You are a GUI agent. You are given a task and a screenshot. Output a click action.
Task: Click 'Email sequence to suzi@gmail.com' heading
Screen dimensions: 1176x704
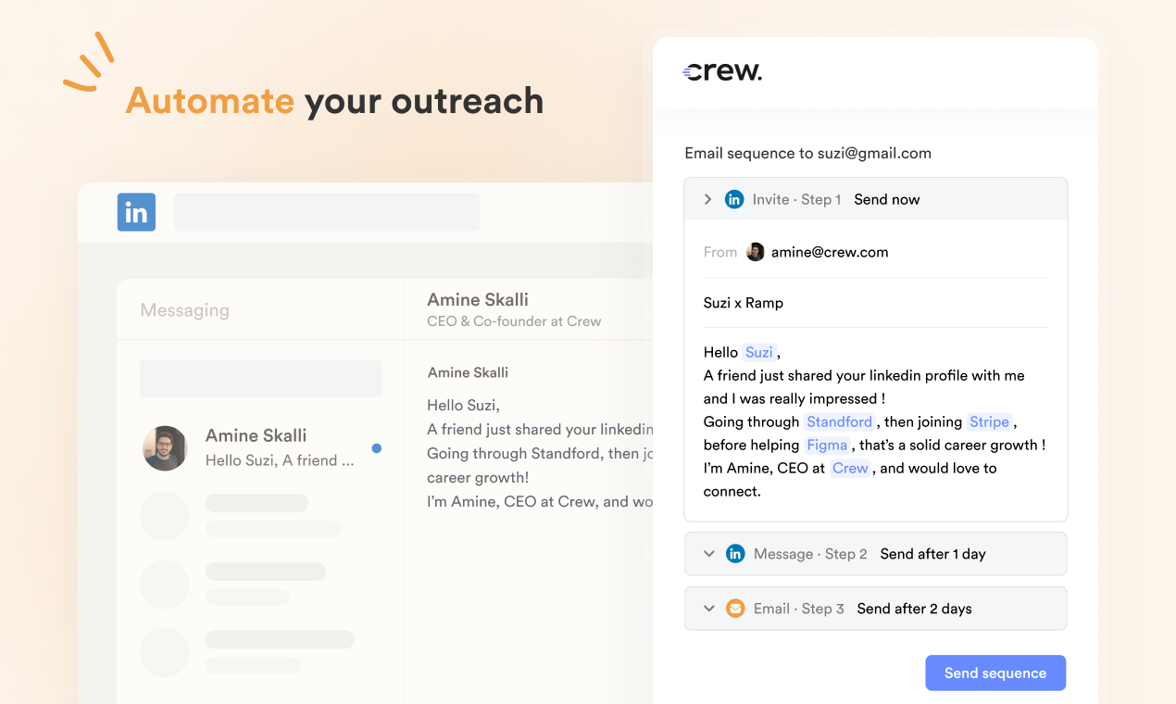coord(808,153)
